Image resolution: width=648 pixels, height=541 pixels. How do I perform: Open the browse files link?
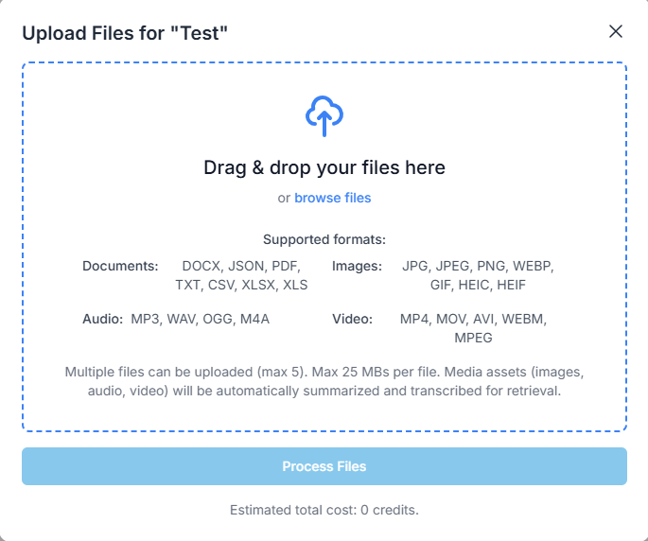(332, 198)
